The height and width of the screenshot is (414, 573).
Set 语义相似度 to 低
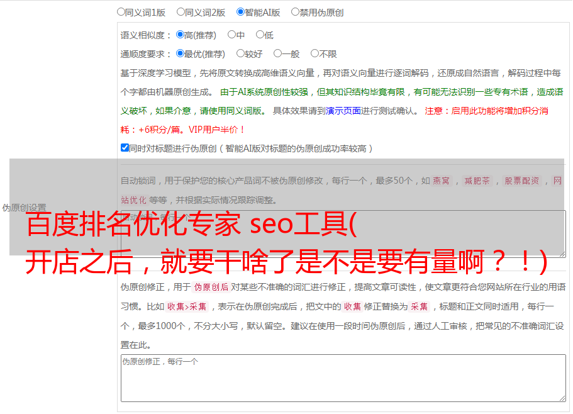260,35
